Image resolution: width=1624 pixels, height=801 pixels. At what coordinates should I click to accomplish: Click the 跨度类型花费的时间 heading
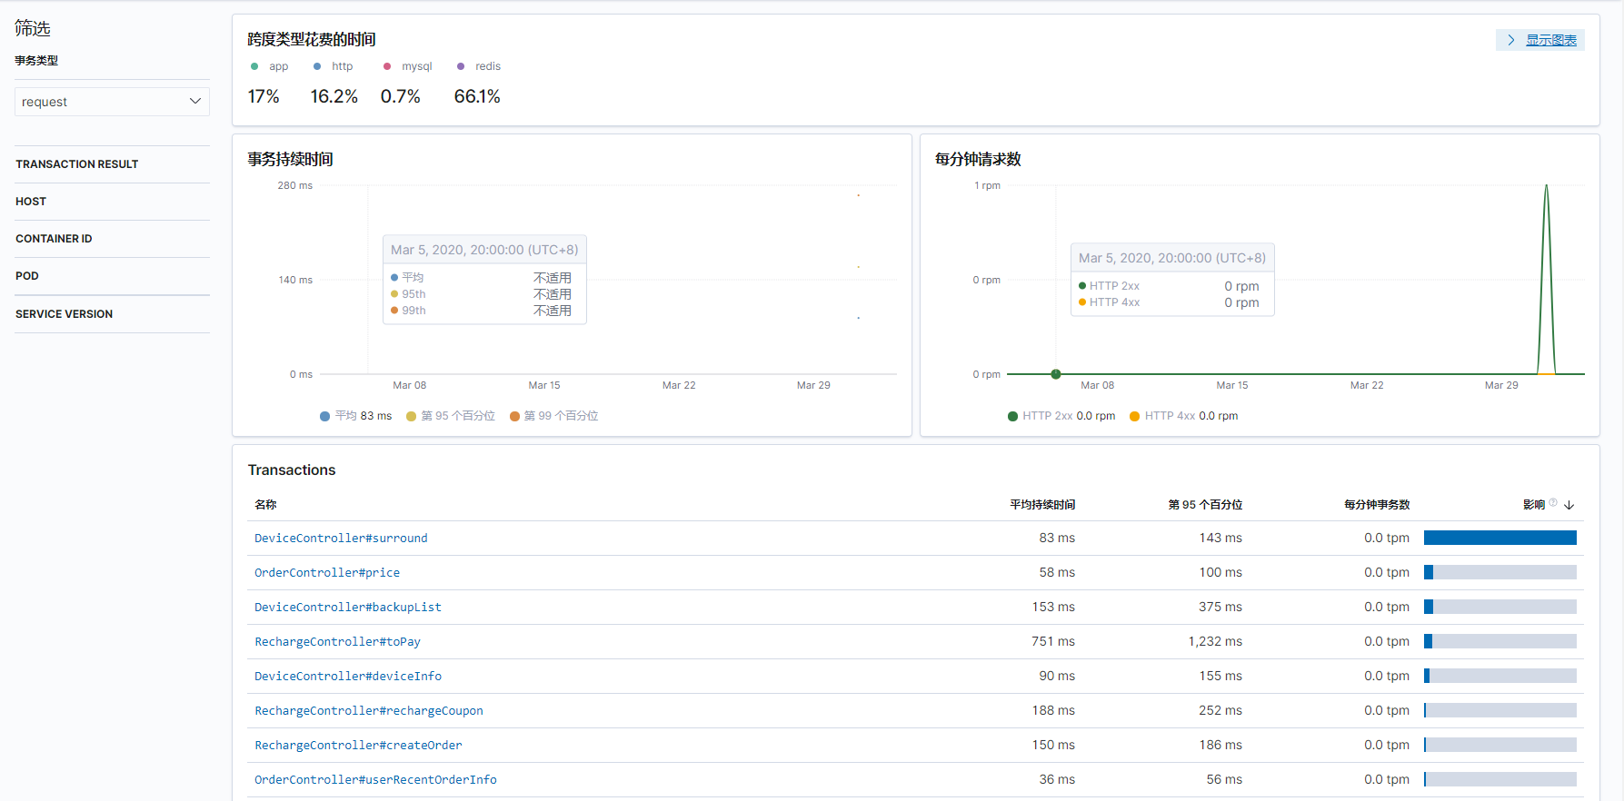312,40
